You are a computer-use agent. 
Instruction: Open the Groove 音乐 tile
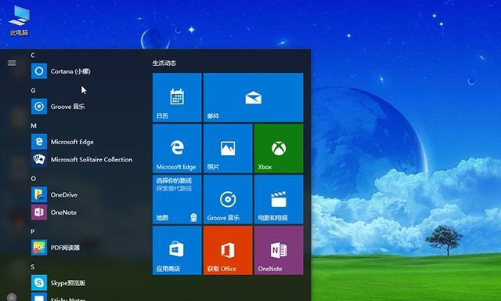[228, 199]
